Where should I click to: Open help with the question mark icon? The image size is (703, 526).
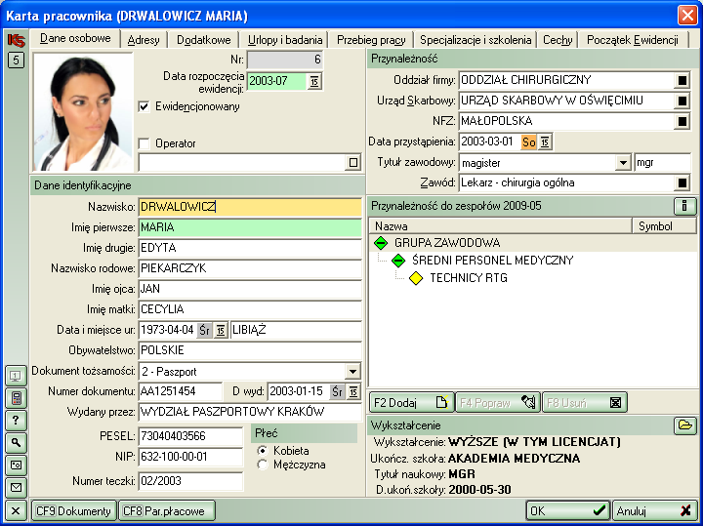[x=16, y=420]
